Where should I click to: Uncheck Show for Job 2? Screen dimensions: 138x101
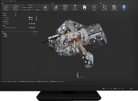[34, 37]
